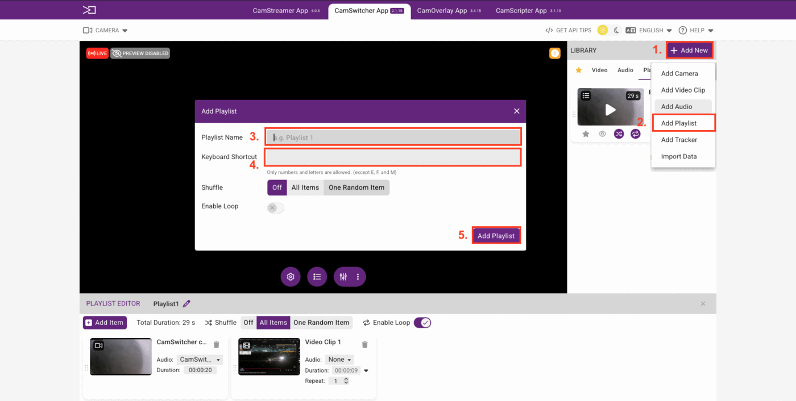Screen dimensions: 796x401
Task: Click the orange warning icon on preview
Action: [x=554, y=53]
